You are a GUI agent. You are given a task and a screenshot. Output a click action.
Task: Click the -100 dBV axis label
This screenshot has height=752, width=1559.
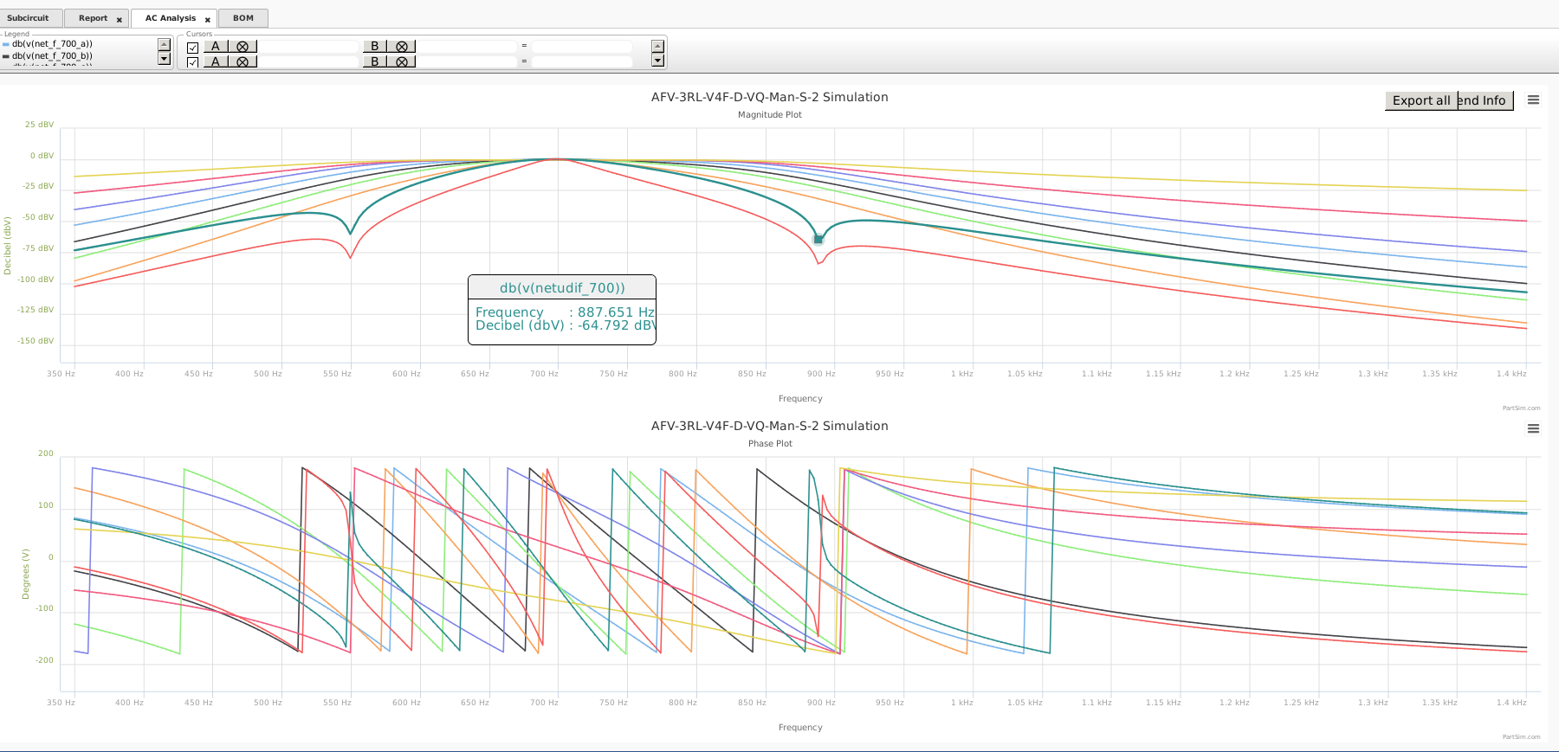(36, 280)
